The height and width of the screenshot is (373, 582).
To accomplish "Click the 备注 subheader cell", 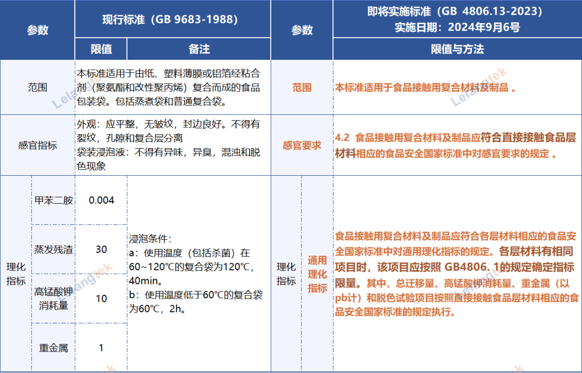I will pos(198,50).
